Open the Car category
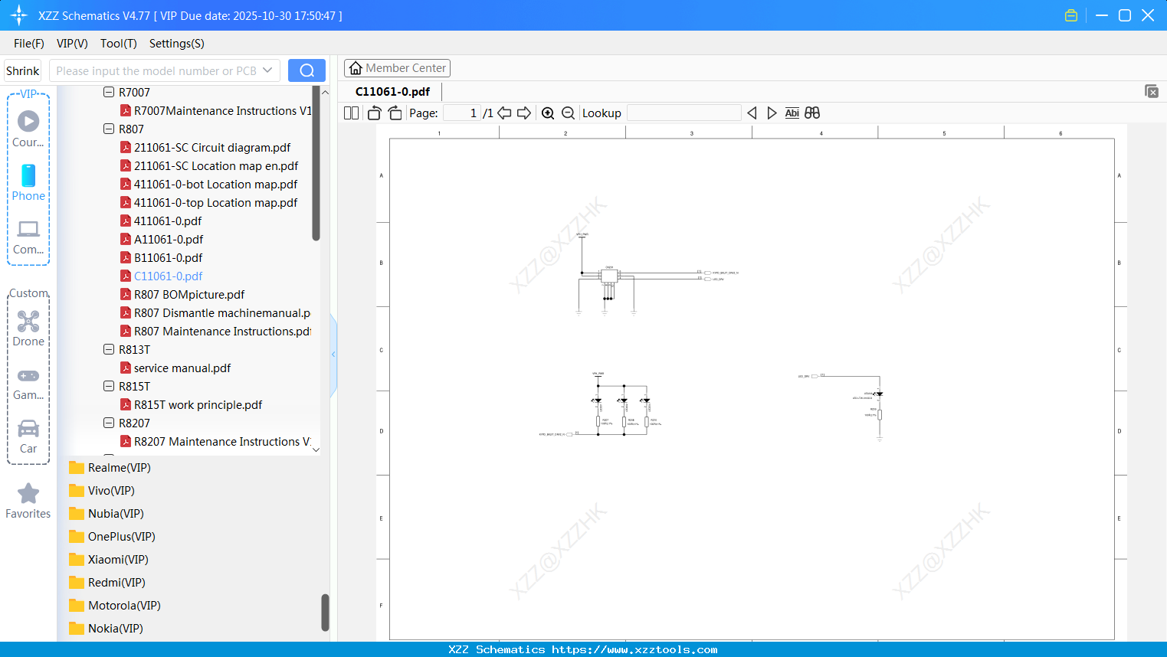 [x=28, y=436]
